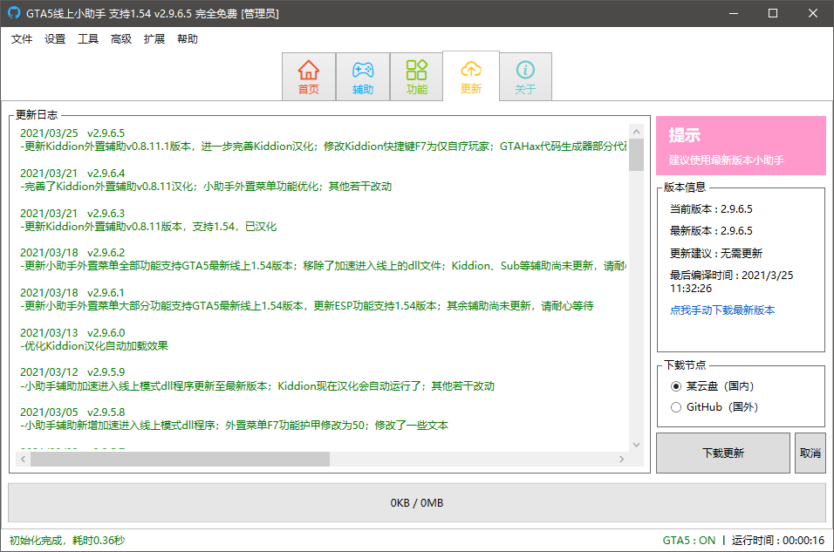Expand the 扩展 menu

click(154, 39)
